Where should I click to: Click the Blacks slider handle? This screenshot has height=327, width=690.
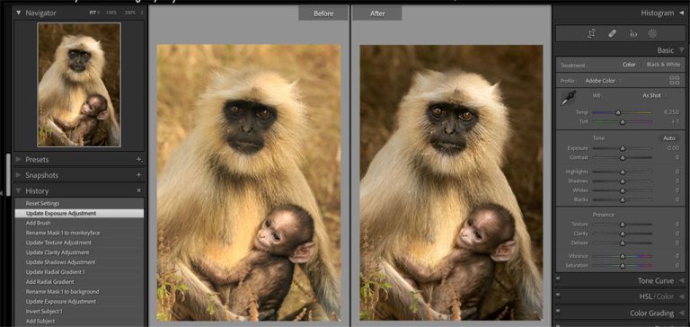click(623, 199)
